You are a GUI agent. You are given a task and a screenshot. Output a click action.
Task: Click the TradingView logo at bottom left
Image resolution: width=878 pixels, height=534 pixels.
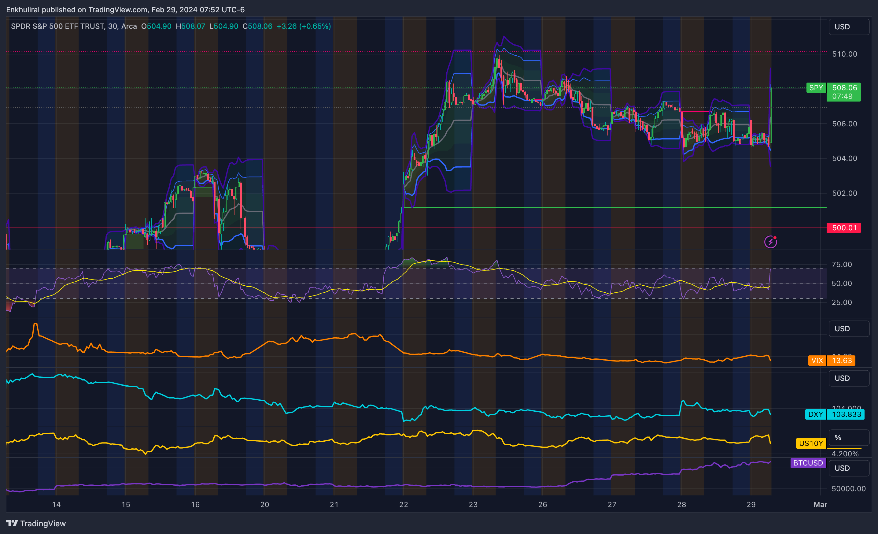click(36, 523)
